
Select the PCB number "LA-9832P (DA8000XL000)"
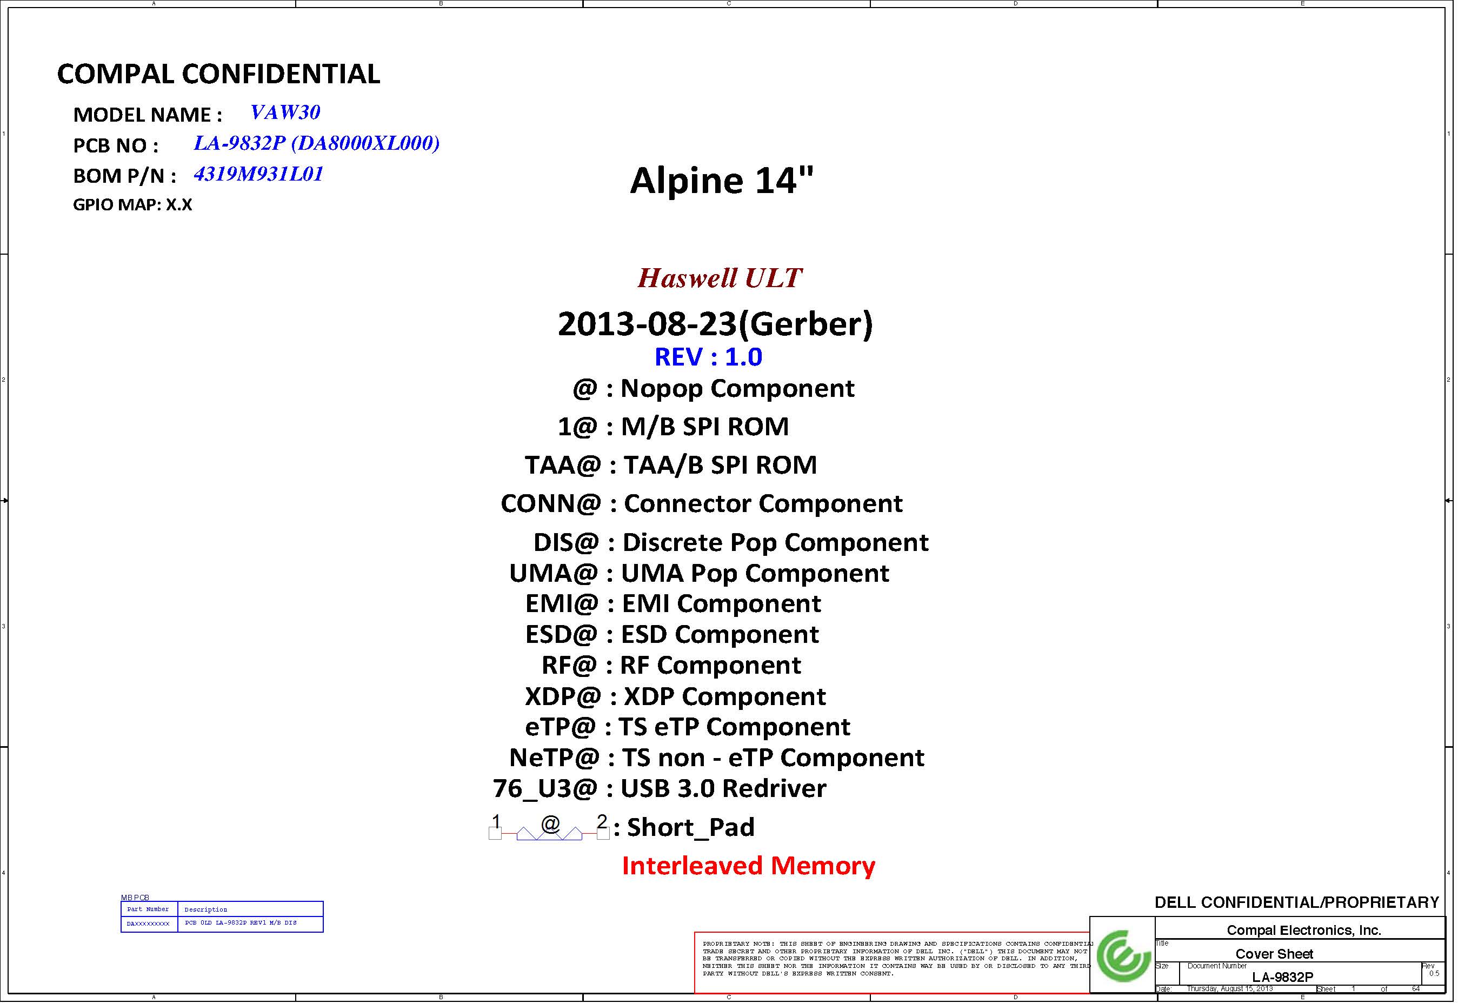coord(317,143)
